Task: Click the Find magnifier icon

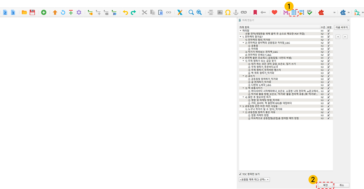Action: [191, 12]
